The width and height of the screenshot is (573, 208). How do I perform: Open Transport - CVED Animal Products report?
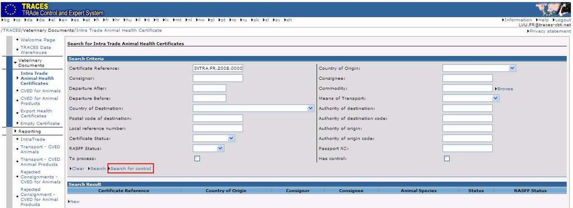pos(40,162)
